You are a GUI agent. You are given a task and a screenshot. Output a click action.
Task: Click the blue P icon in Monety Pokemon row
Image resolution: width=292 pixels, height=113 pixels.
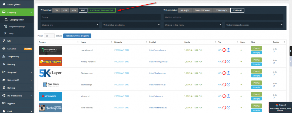coord(228,62)
